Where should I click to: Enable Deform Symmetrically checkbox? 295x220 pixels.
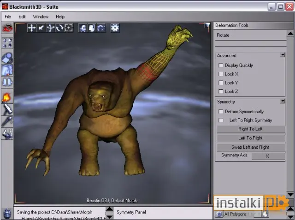point(221,111)
